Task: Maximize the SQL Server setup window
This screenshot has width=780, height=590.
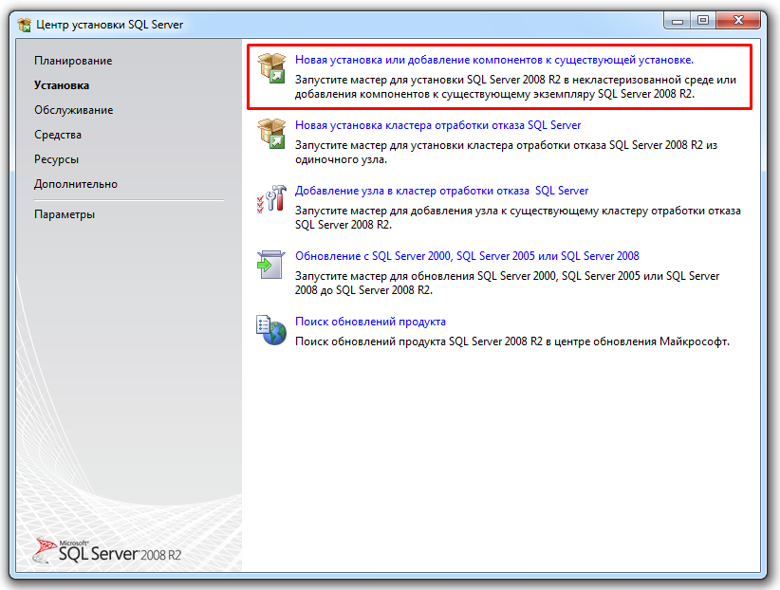Action: [703, 21]
